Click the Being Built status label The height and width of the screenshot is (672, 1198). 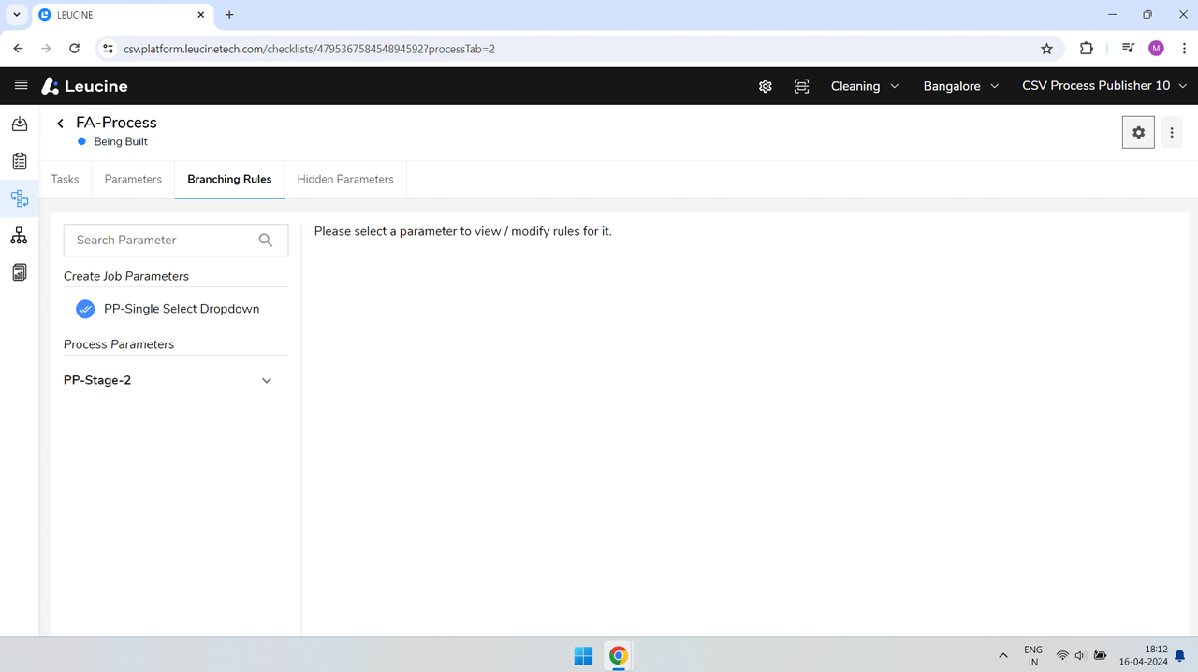tap(121, 142)
